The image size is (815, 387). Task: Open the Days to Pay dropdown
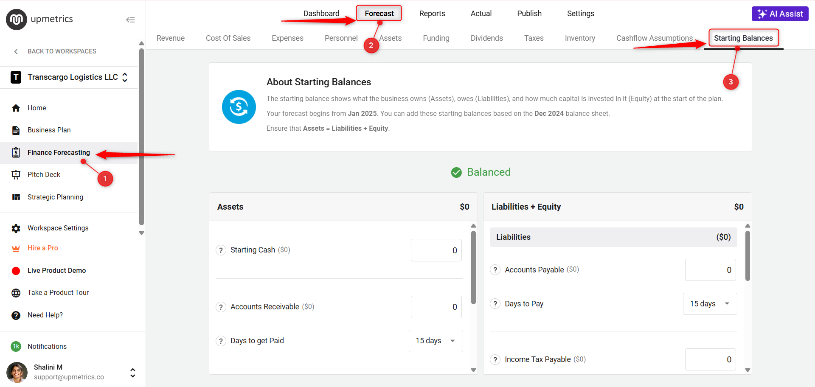[710, 304]
